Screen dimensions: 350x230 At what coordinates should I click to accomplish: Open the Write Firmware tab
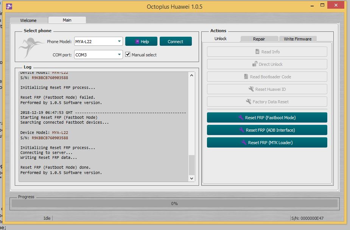click(x=297, y=39)
